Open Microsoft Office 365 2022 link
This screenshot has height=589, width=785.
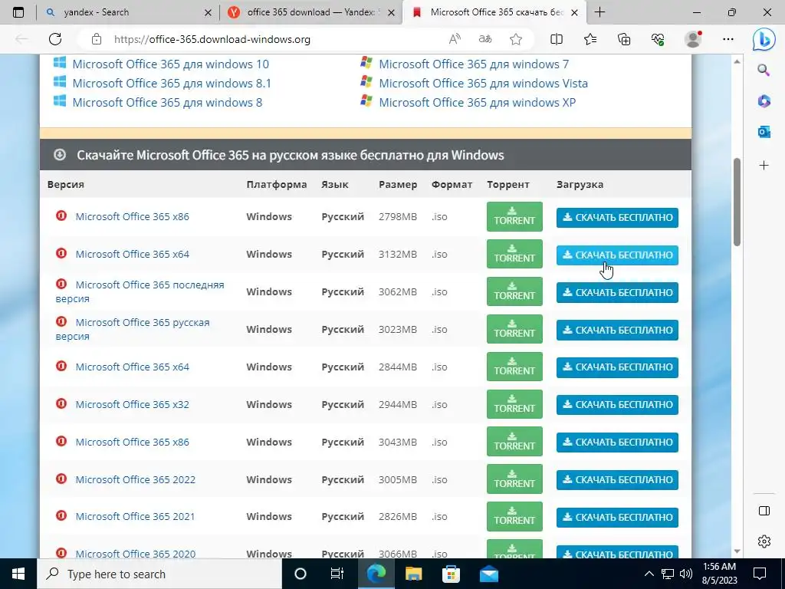coord(135,479)
